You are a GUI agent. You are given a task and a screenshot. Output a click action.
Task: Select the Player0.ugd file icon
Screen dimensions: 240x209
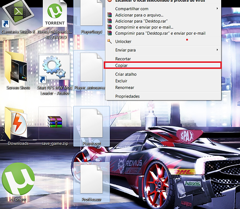91,13
